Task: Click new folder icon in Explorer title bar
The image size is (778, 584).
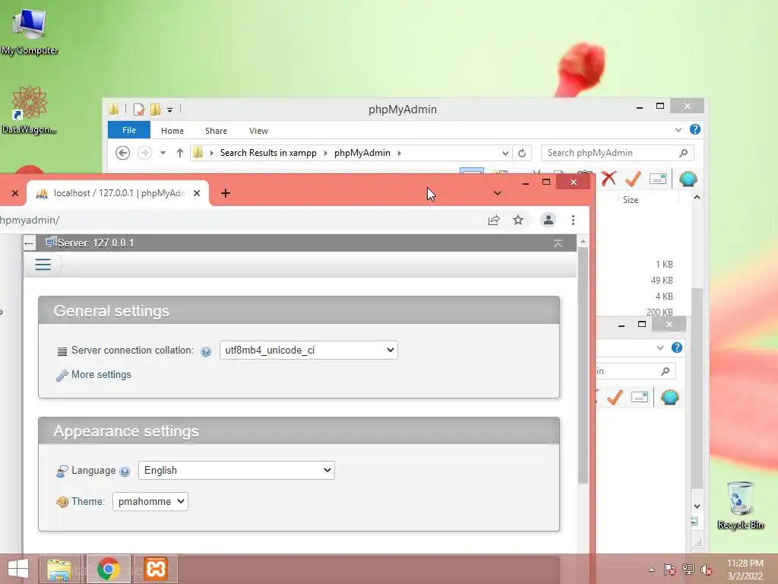Action: pos(155,109)
